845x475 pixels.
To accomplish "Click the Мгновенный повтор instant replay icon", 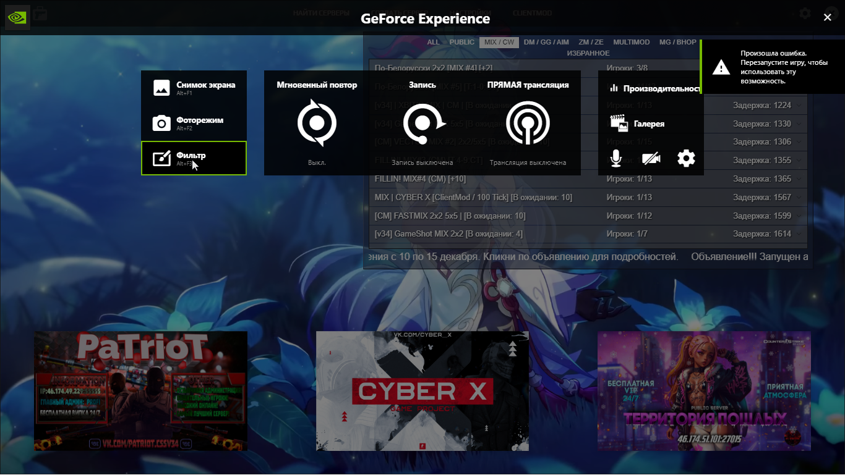I will point(317,123).
